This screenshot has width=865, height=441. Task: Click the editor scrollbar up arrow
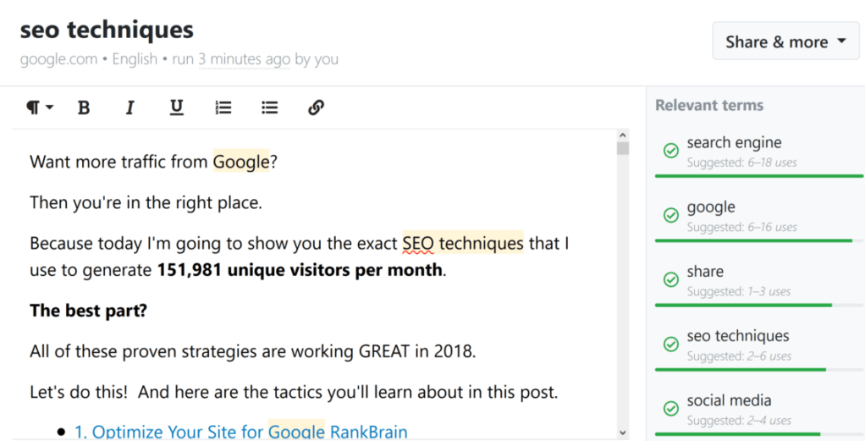point(623,135)
